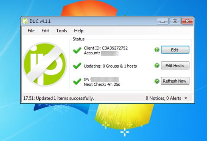Click Client ID: C3A36272752 text

coord(106,48)
